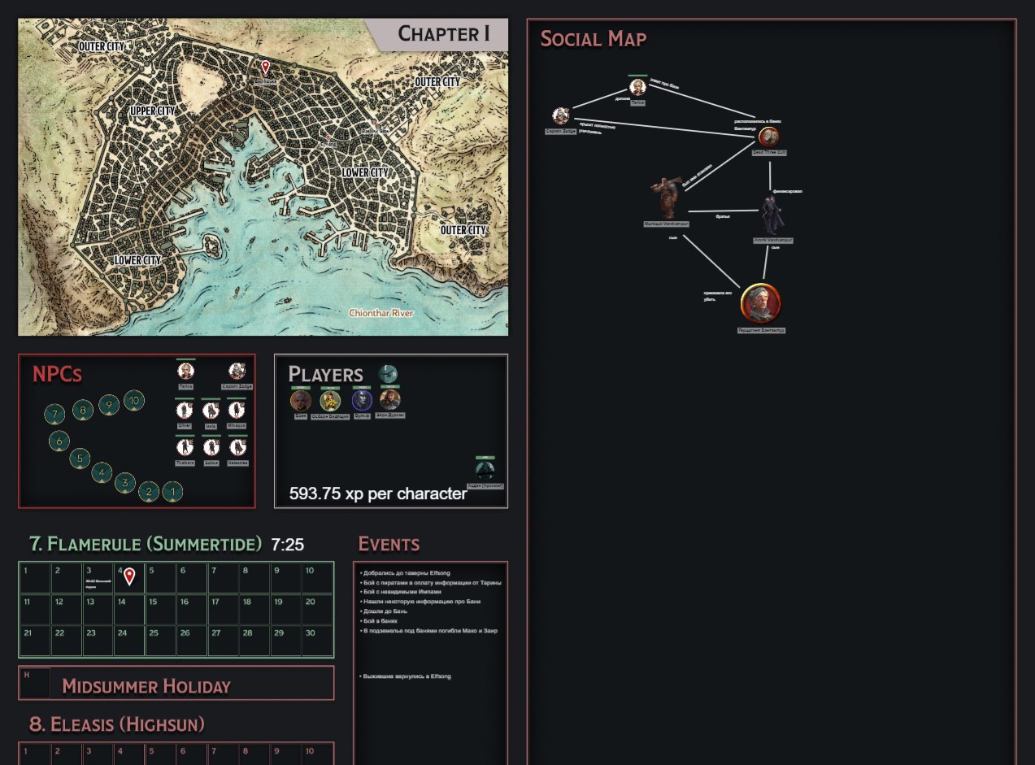Image resolution: width=1035 pixels, height=765 pixels.
Task: Click '593.75 xp per character' text
Action: click(378, 493)
